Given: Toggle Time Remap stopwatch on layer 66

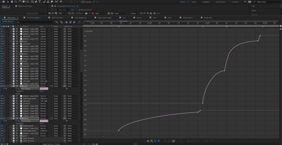Looking at the screenshot, I should (x=16, y=89).
